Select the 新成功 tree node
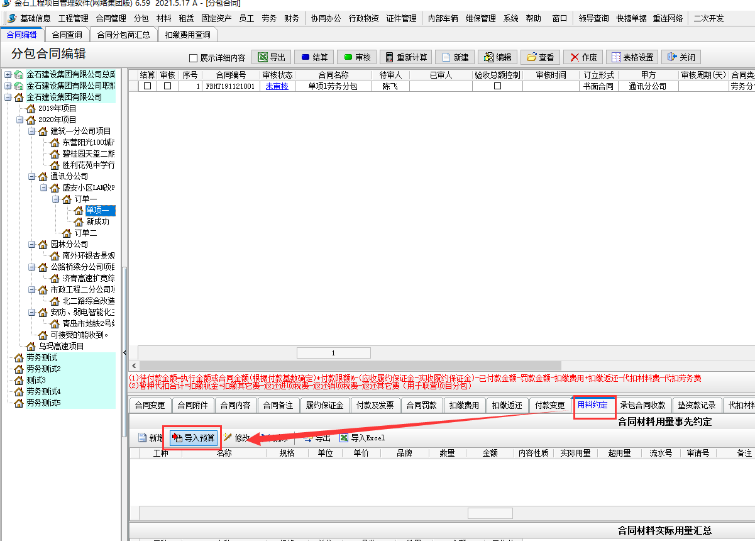Viewport: 755px width, 541px height. pos(97,221)
